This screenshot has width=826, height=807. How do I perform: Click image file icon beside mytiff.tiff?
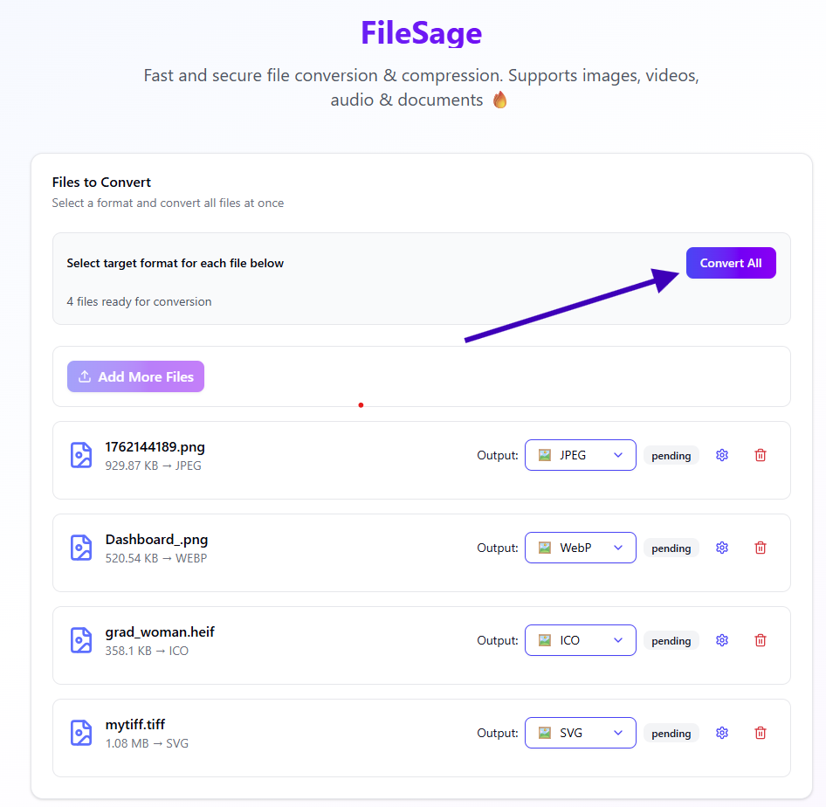pyautogui.click(x=81, y=733)
